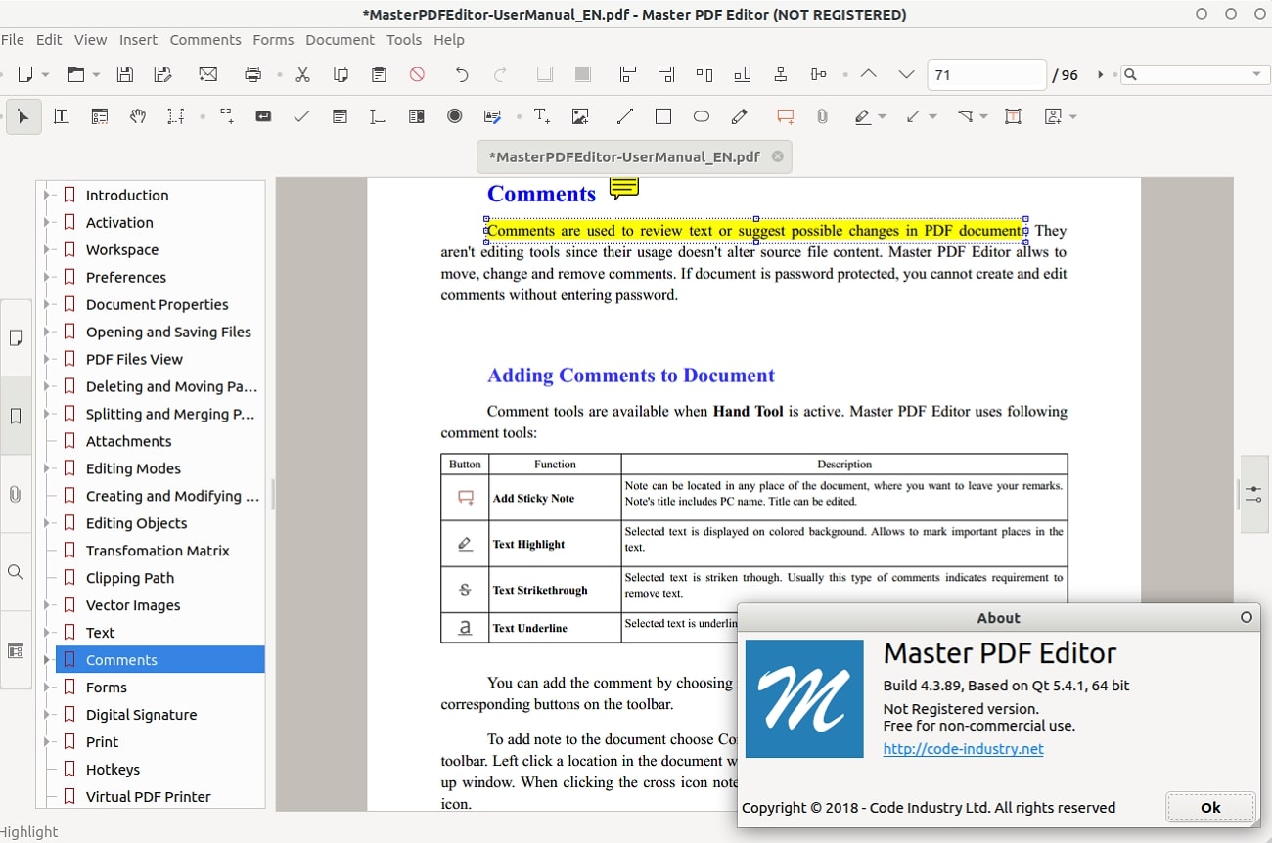
Task: Select the Text Highlight tool
Action: 862,116
